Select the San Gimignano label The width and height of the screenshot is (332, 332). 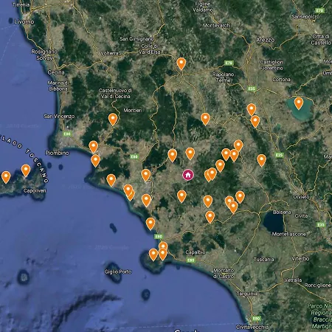point(136,39)
